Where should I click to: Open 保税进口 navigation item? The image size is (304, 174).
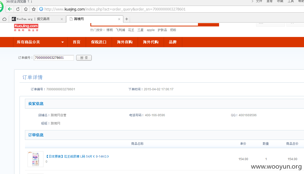[x=99, y=42]
